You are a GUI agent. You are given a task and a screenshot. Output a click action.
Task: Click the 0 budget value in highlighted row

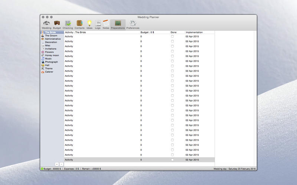[x=141, y=160]
